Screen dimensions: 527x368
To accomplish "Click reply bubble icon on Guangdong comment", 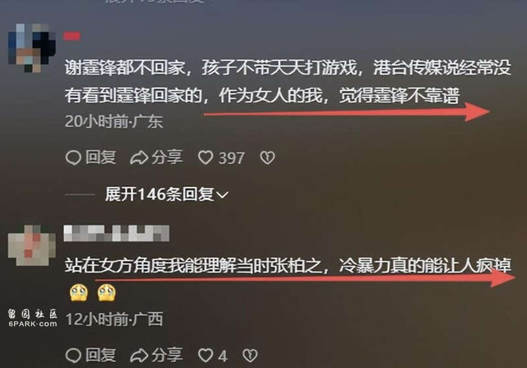I will coord(73,157).
